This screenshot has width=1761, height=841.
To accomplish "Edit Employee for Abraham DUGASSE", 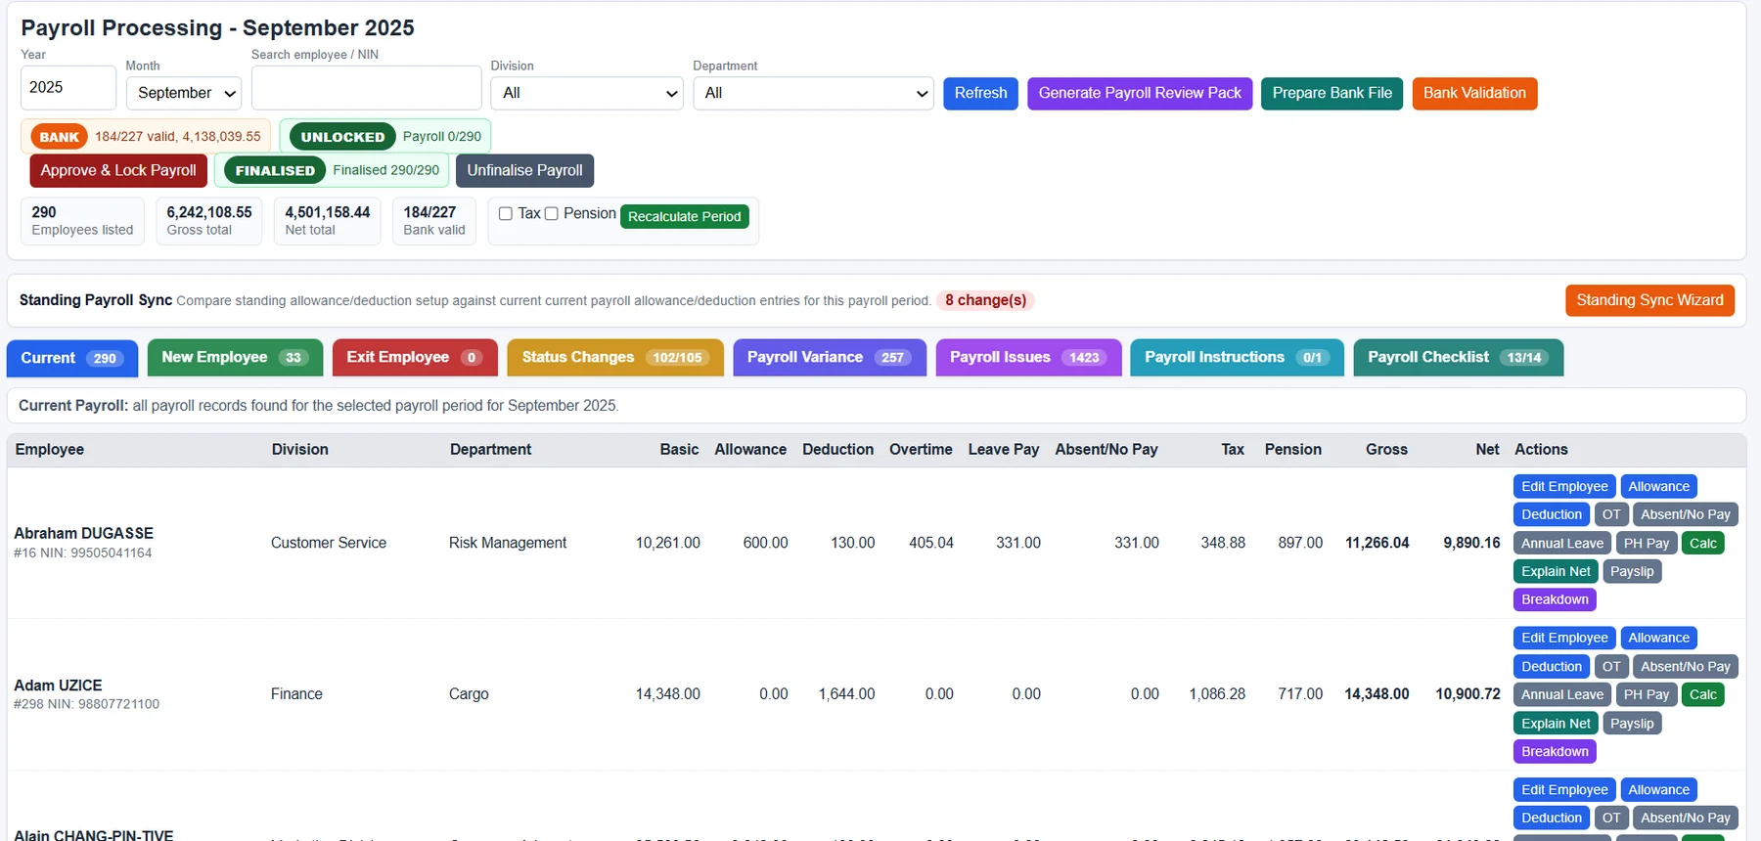I will [x=1564, y=487].
